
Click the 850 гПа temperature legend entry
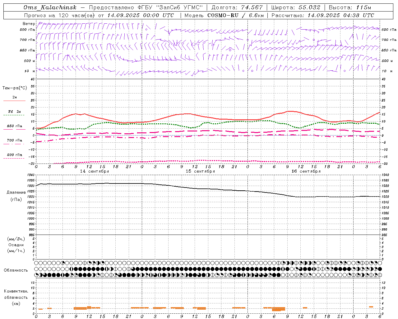coord(14,126)
